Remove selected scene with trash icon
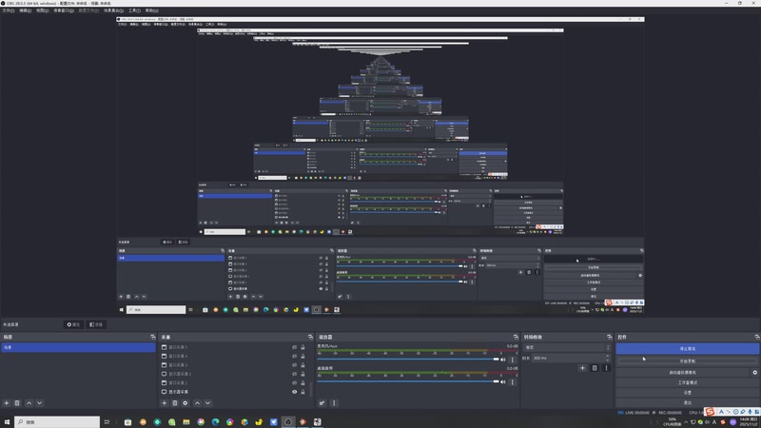761x428 pixels. click(17, 402)
